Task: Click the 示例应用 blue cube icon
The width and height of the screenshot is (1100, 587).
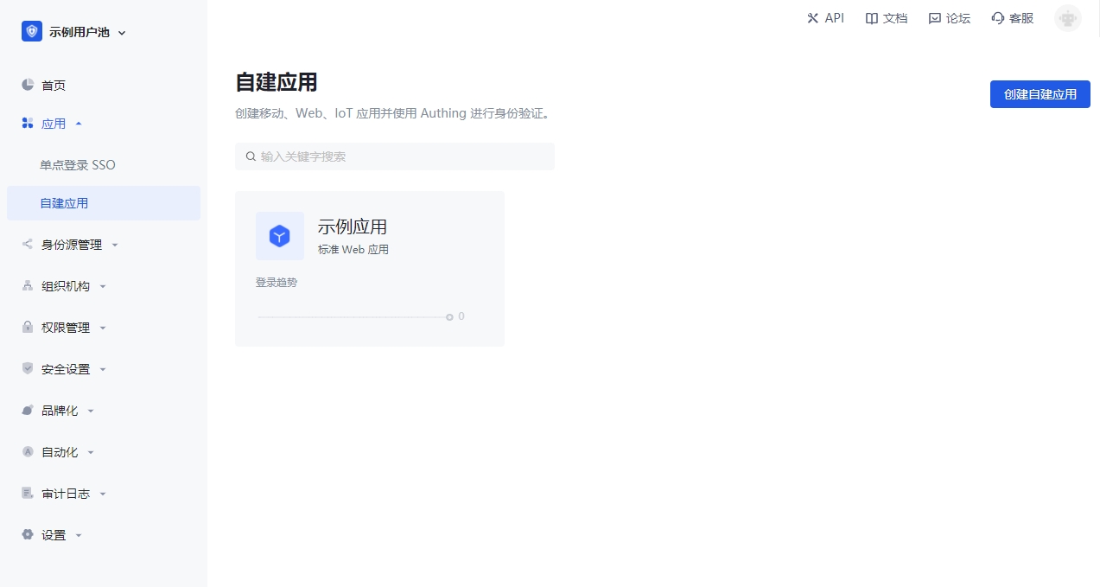Action: tap(279, 236)
